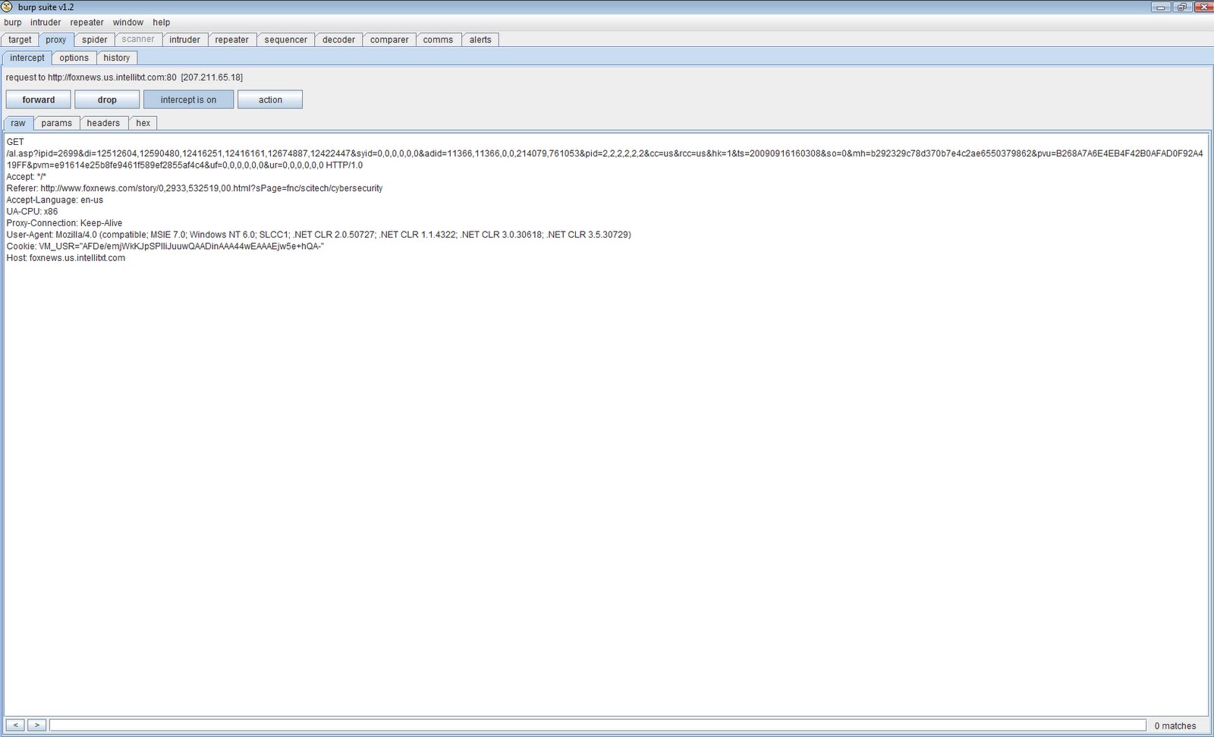Click the UA-CPU: x86 header line
This screenshot has width=1214, height=737.
(x=32, y=212)
